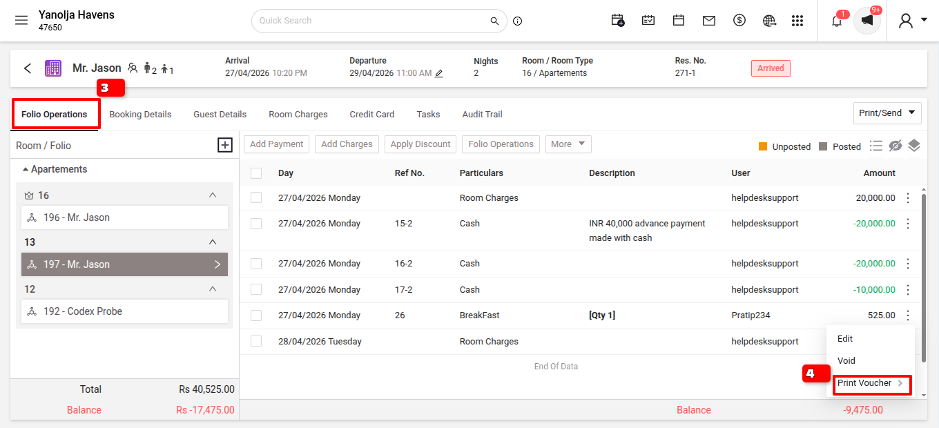939x428 pixels.
Task: Click the Apply Discount button
Action: coord(420,144)
